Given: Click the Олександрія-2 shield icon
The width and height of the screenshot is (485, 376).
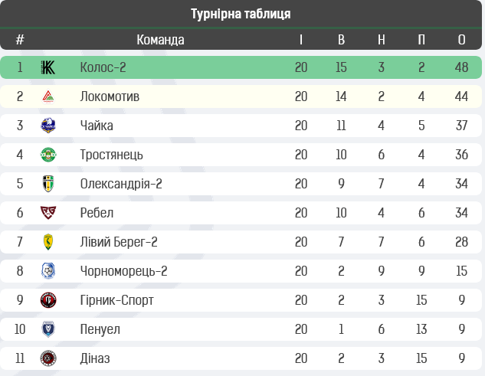Looking at the screenshot, I should coord(48,184).
